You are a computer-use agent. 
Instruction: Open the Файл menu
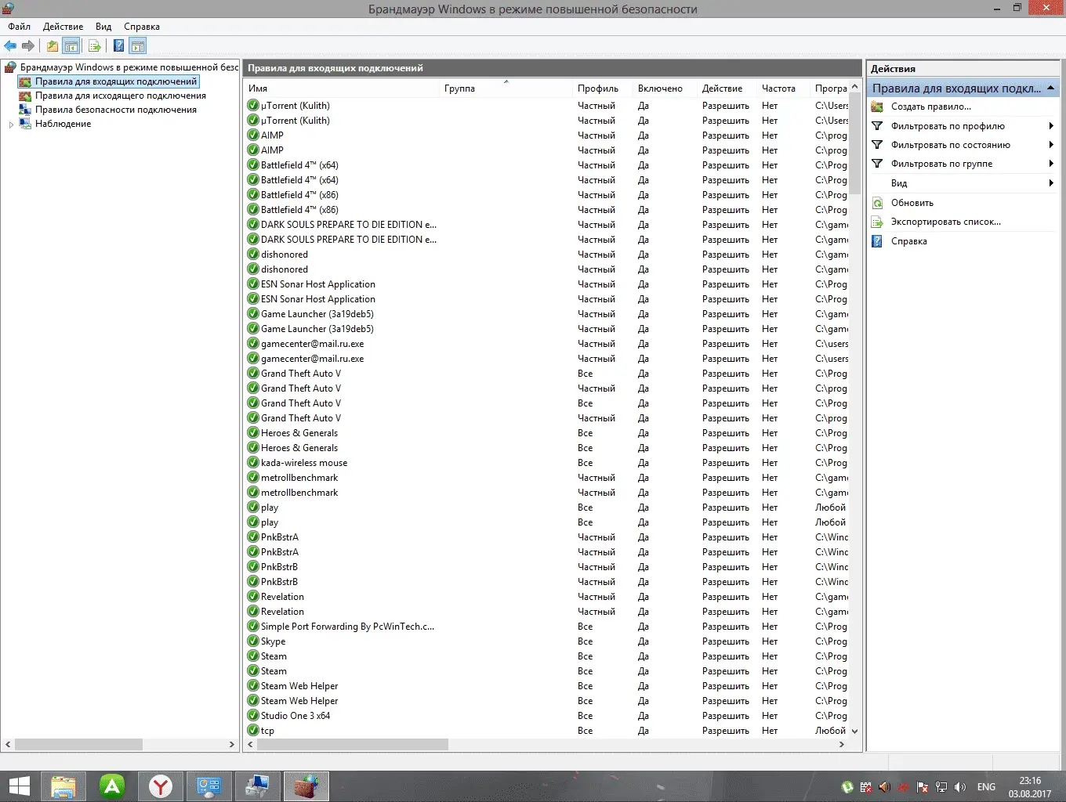[20, 27]
